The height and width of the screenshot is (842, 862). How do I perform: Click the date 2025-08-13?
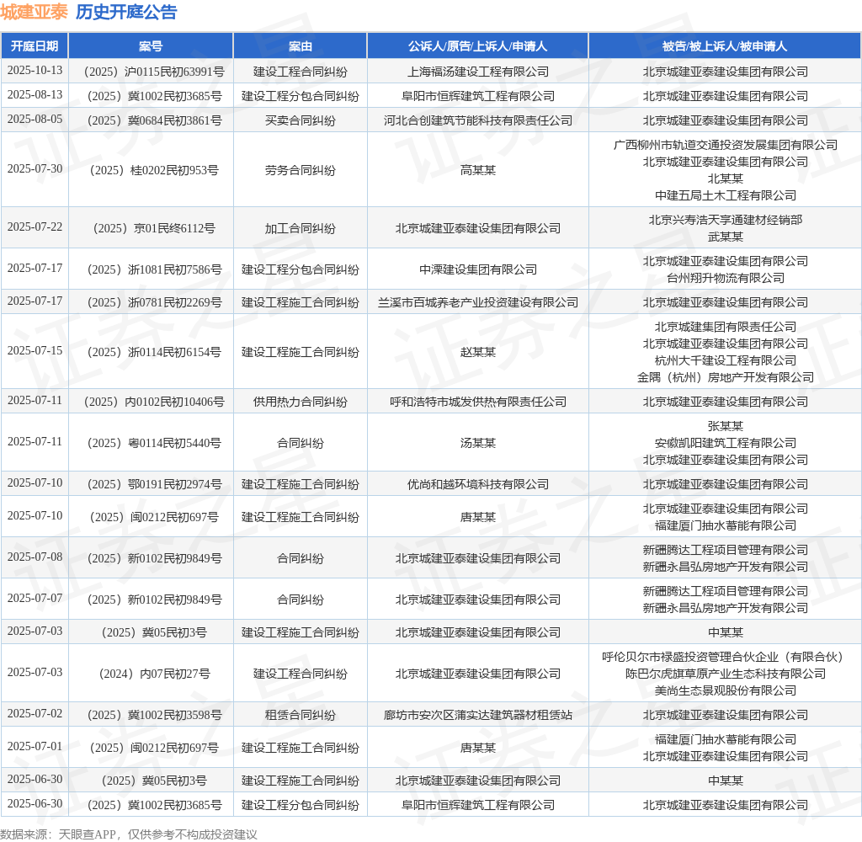35,94
